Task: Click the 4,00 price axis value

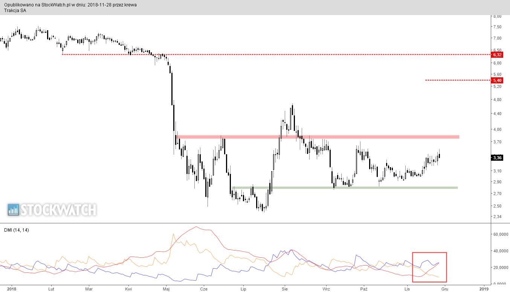Action: coord(497,129)
